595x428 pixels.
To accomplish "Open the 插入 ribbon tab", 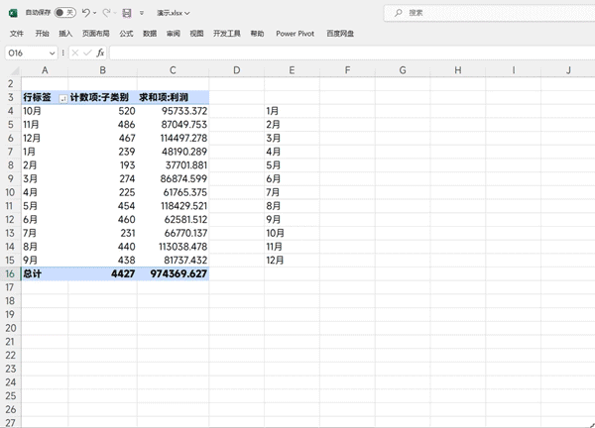I will click(65, 34).
